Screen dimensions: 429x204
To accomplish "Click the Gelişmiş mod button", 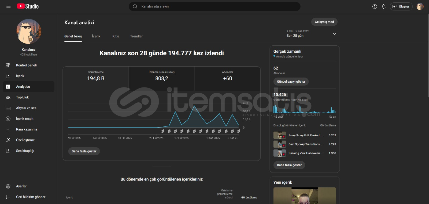I will coord(324,22).
